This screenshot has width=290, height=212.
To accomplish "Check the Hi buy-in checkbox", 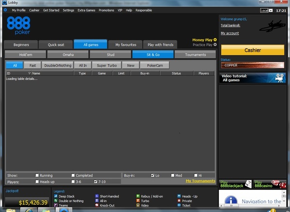I will (x=195, y=175).
